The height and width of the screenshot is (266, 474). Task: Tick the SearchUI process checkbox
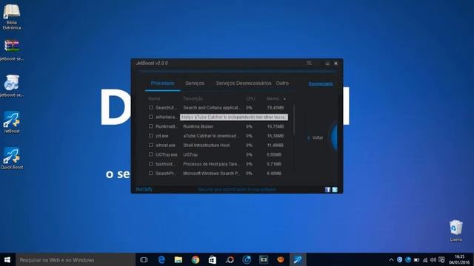click(151, 107)
